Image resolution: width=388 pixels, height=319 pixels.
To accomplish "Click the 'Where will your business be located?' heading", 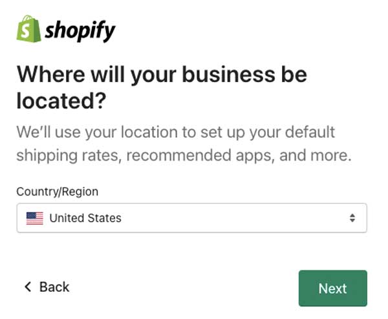I will point(162,87).
